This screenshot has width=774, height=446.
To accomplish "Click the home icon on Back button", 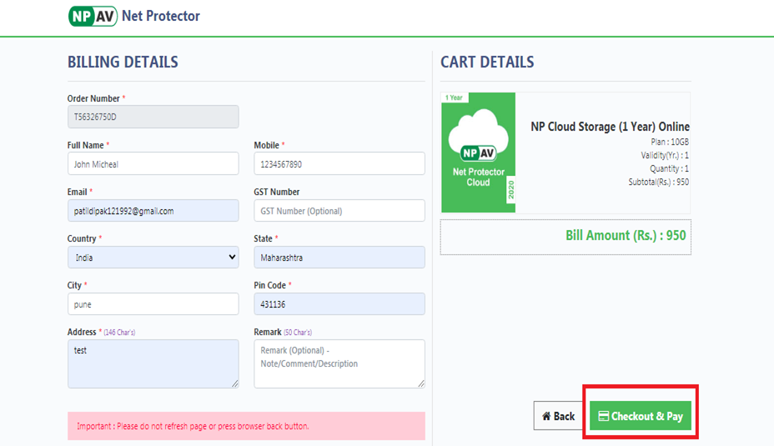I will [x=546, y=416].
